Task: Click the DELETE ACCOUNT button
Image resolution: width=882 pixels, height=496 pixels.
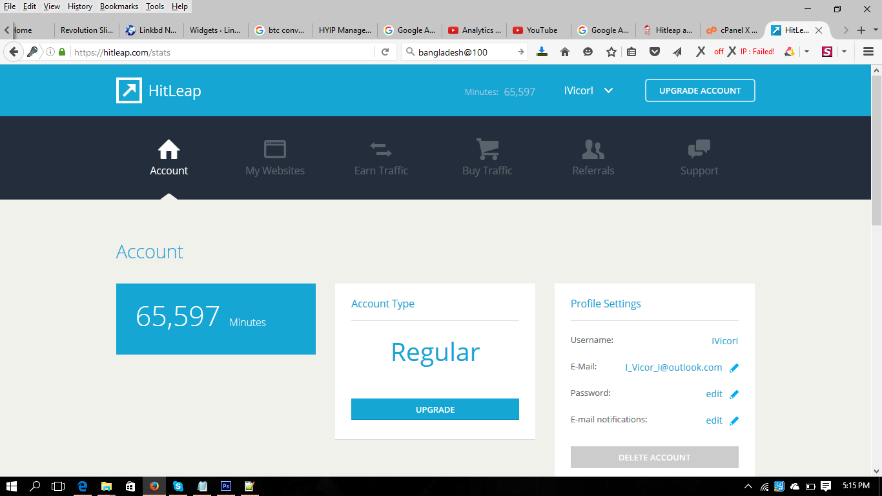Action: (655, 457)
